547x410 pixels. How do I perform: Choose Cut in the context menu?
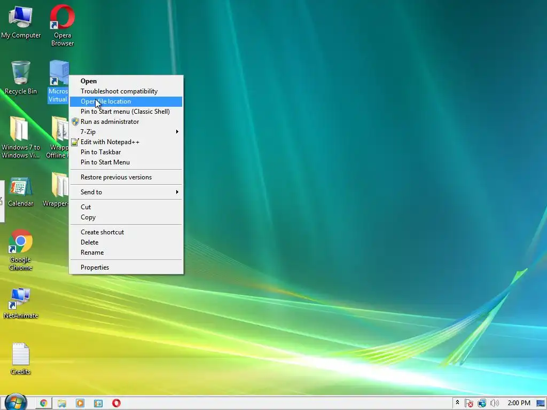point(126,207)
